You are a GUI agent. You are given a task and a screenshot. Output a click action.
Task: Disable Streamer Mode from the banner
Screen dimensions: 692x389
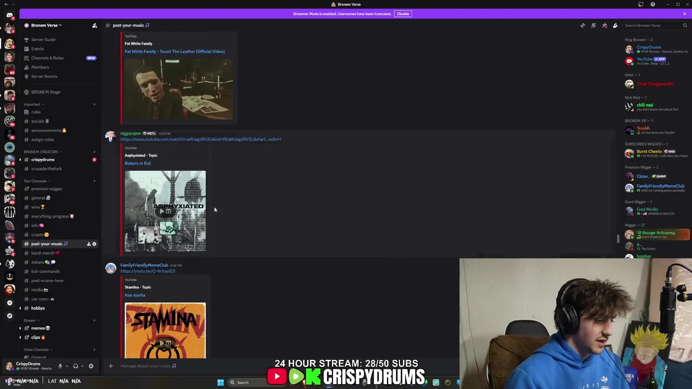coord(403,14)
